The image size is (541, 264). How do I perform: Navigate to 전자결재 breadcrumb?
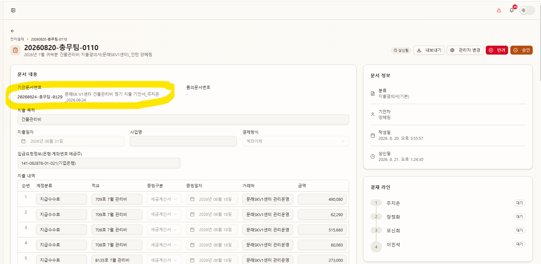(17, 39)
